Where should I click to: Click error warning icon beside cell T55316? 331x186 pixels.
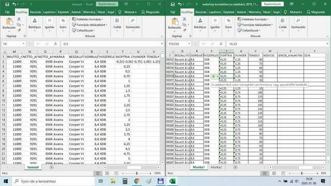pyautogui.click(x=214, y=76)
